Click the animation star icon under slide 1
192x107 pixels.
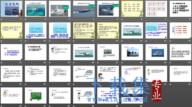[1, 19]
